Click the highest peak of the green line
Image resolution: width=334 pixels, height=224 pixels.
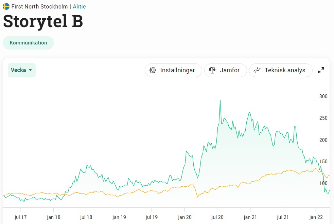point(220,100)
